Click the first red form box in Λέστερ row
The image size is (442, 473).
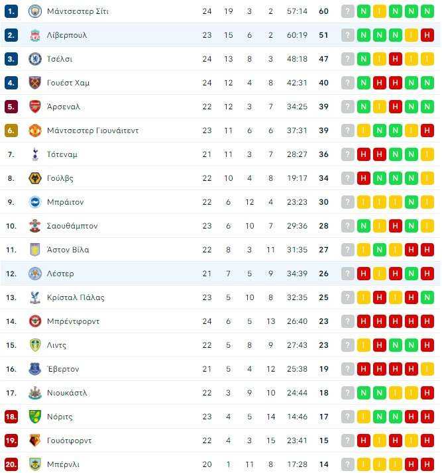(364, 274)
